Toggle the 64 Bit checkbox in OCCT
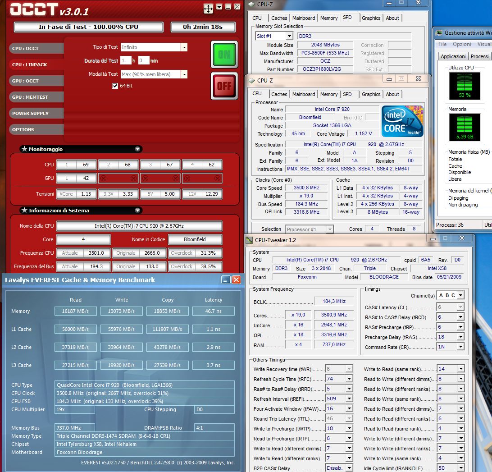492x472 pixels. [115, 86]
